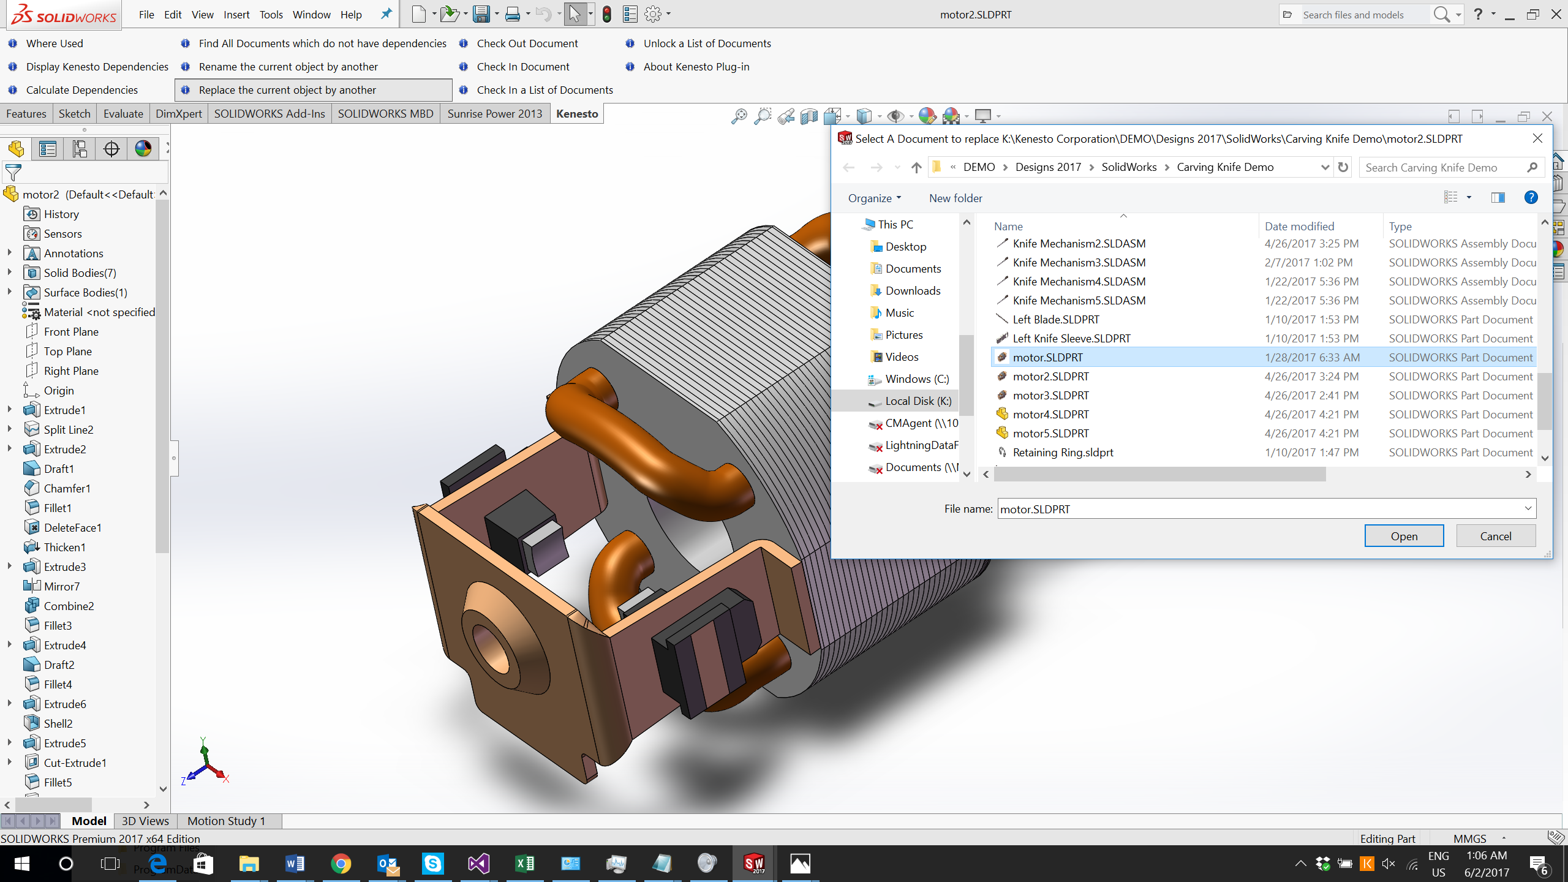Click the Print icon

[513, 14]
